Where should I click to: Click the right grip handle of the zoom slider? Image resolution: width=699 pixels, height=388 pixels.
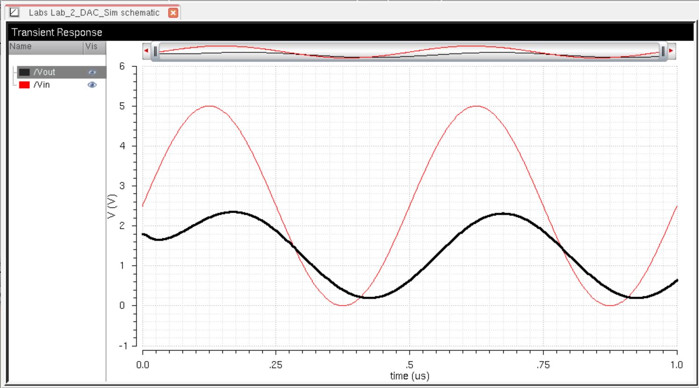point(663,51)
